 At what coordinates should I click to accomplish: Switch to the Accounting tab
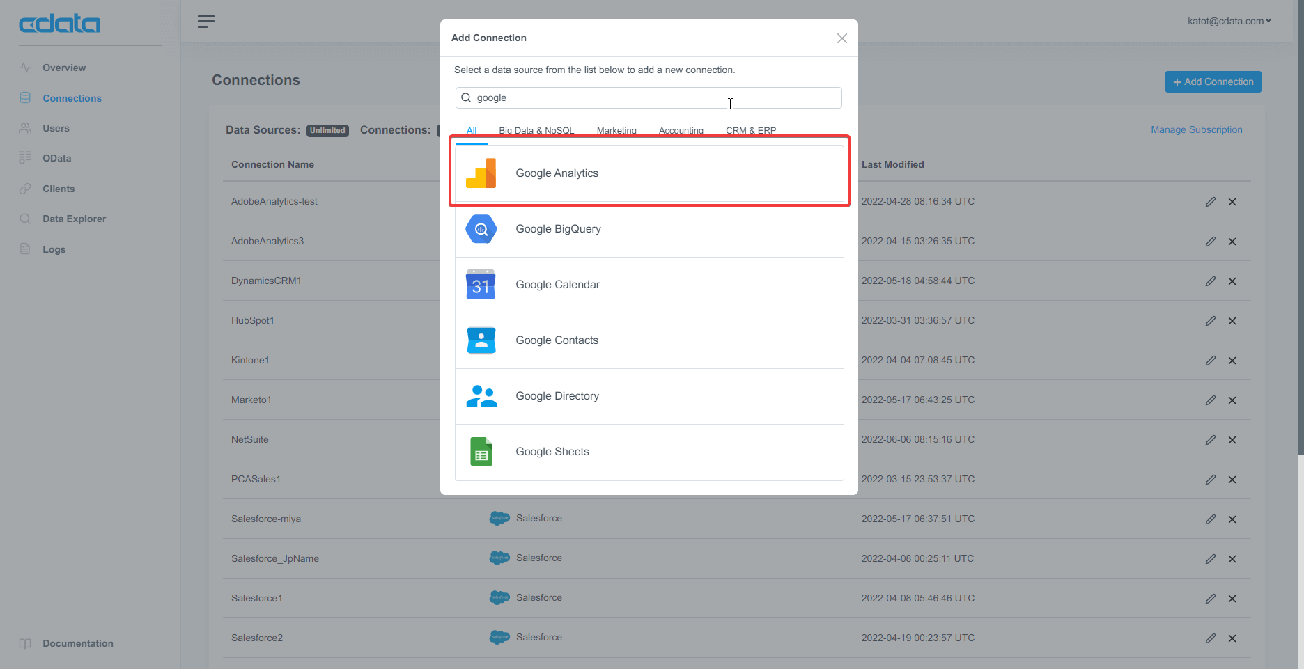pyautogui.click(x=681, y=130)
